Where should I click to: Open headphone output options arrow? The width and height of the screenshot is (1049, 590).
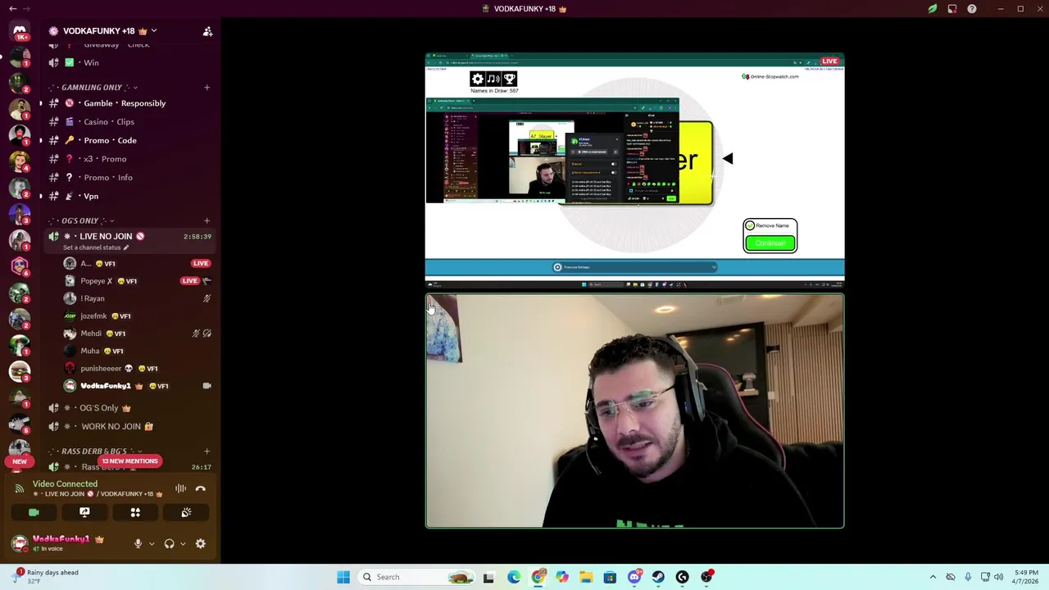point(182,543)
